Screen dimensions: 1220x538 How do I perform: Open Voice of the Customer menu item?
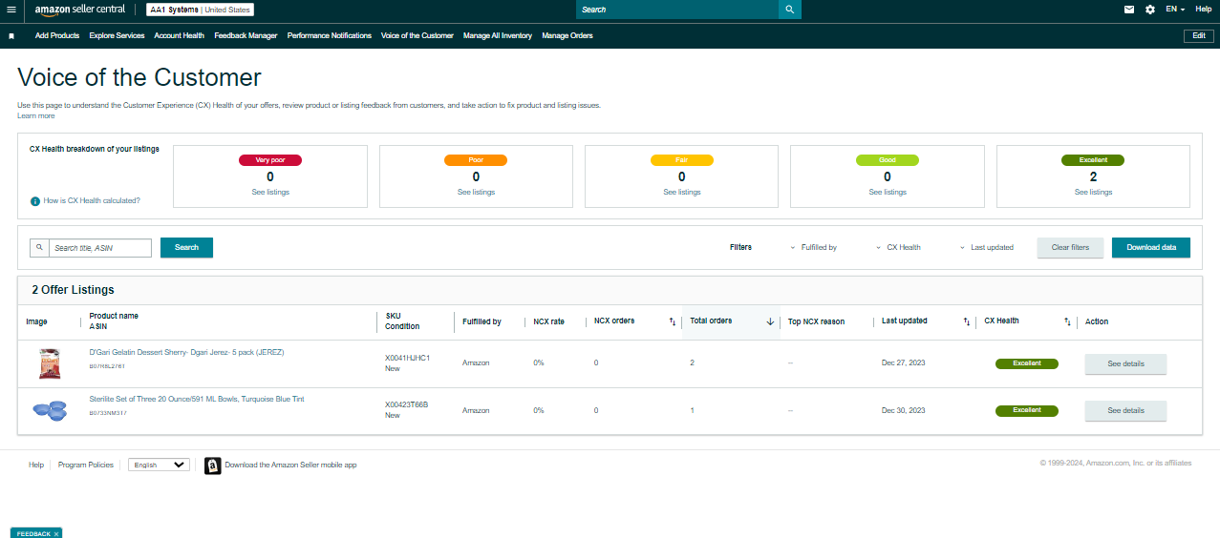(x=417, y=35)
